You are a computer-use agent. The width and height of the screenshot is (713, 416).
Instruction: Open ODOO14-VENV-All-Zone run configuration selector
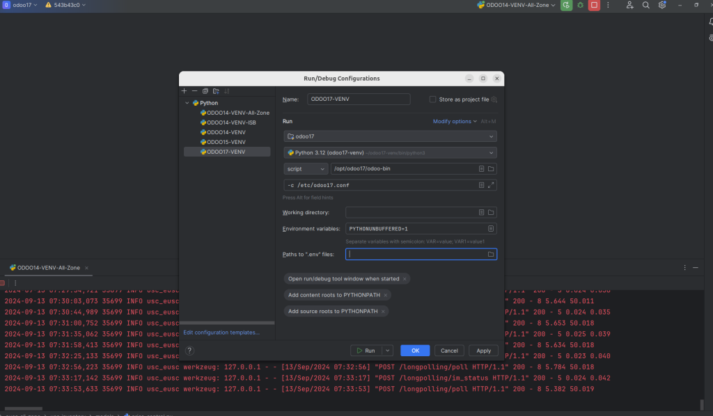516,5
